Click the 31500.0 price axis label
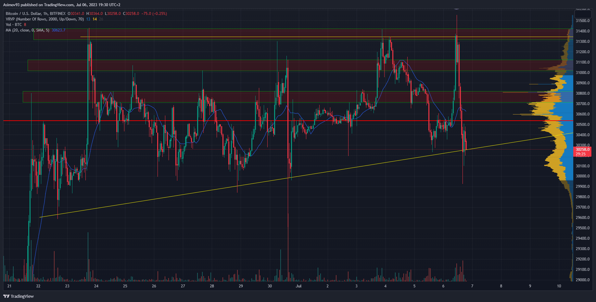The width and height of the screenshot is (596, 302). (x=583, y=21)
